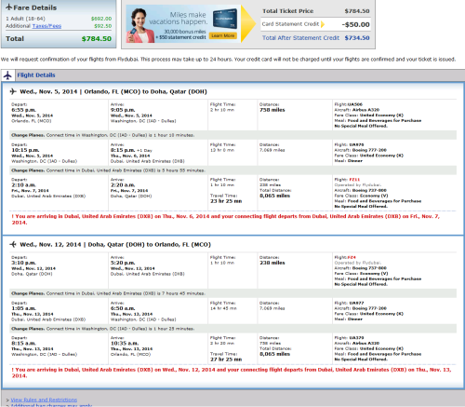Open the Taxes/Fees link
The height and width of the screenshot is (407, 465).
[x=46, y=26]
